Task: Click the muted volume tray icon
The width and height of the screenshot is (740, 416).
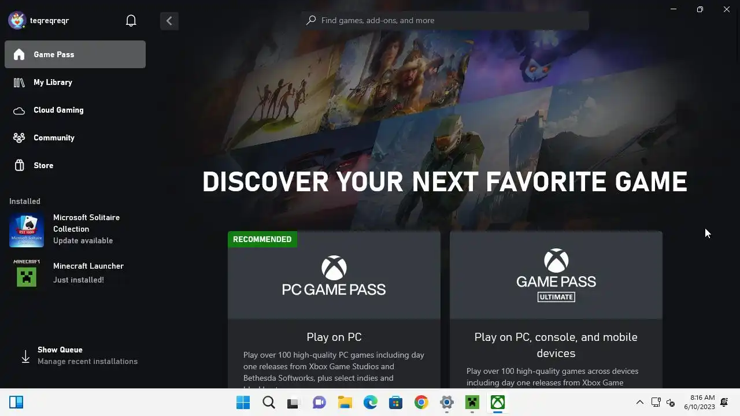Action: click(x=671, y=403)
